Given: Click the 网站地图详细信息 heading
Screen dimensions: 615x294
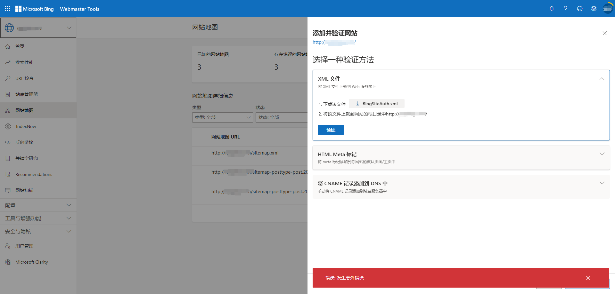Looking at the screenshot, I should pos(213,96).
